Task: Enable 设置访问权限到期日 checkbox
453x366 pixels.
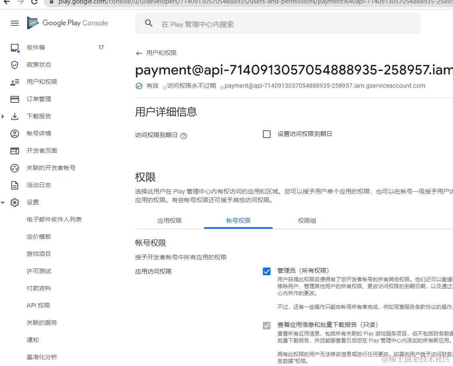Action: [267, 134]
